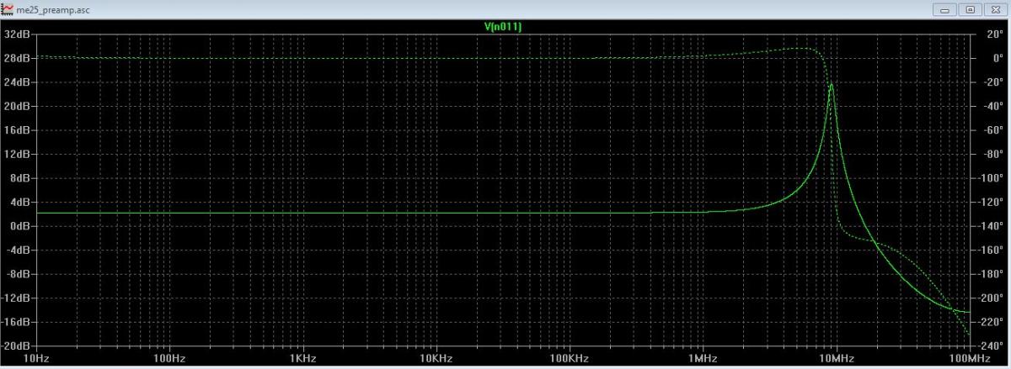This screenshot has height=369, width=1011.
Task: Click the 20dB magnitude axis label
Action: click(19, 106)
